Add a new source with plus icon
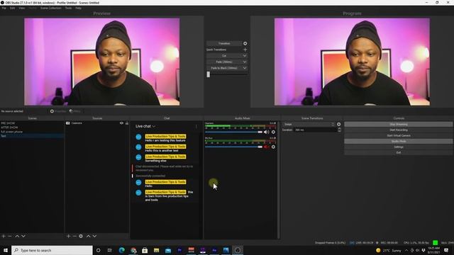The height and width of the screenshot is (255, 454). point(68,236)
